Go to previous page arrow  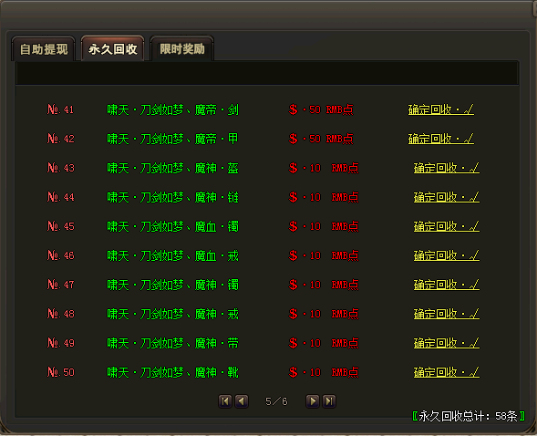242,401
